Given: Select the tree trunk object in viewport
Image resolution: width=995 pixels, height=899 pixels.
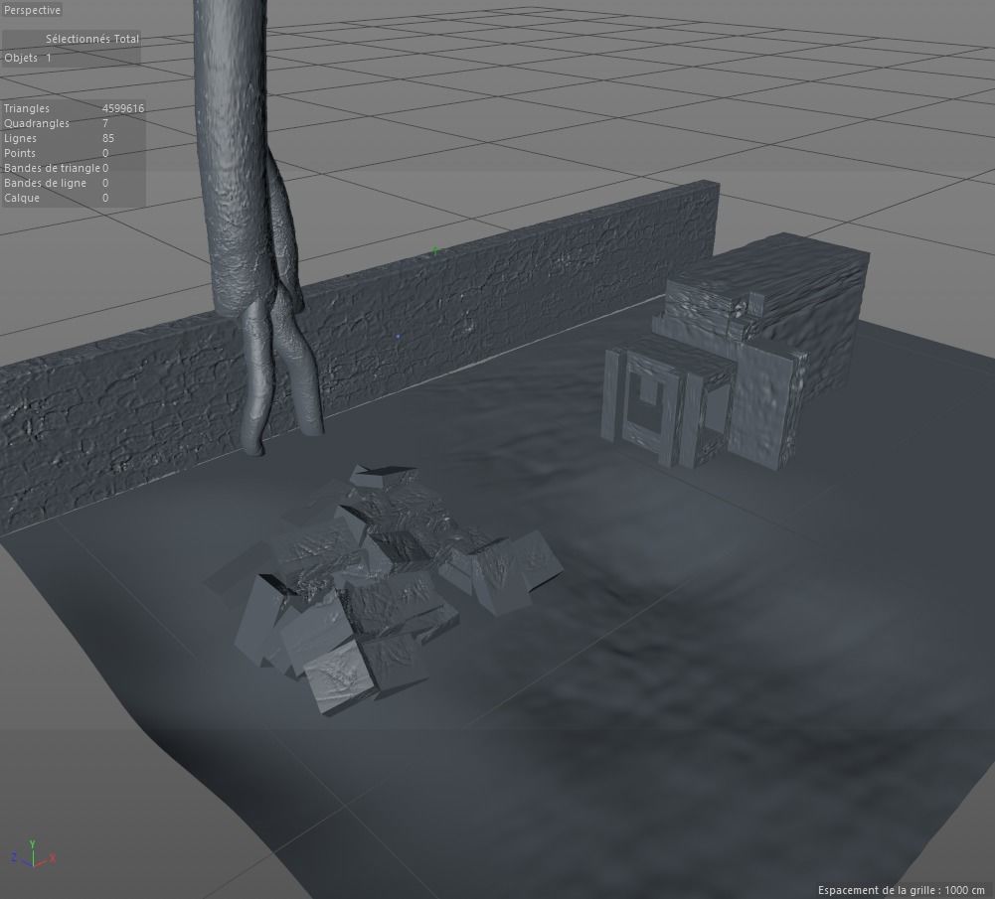Looking at the screenshot, I should coord(235,159).
